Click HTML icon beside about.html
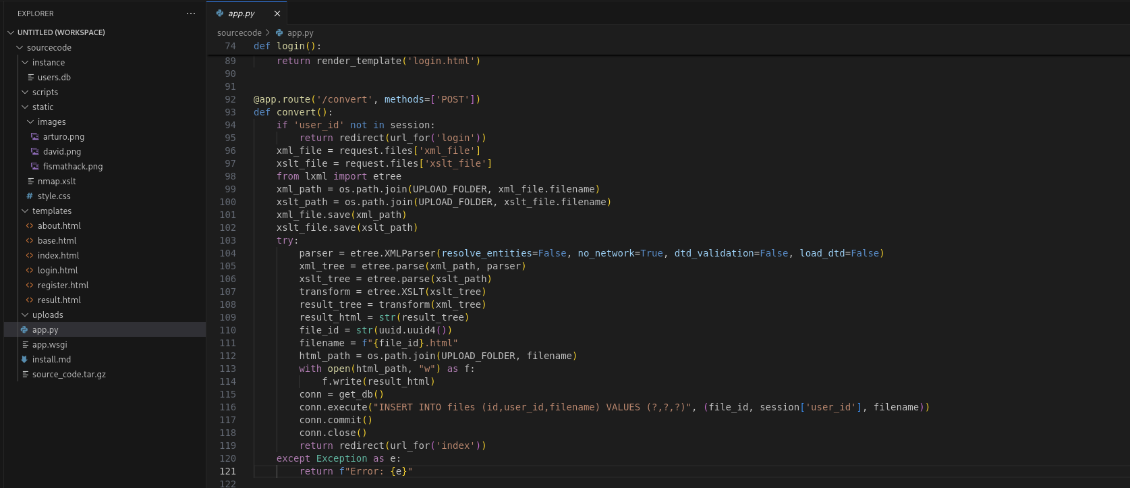Viewport: 1130px width, 488px height. click(30, 226)
